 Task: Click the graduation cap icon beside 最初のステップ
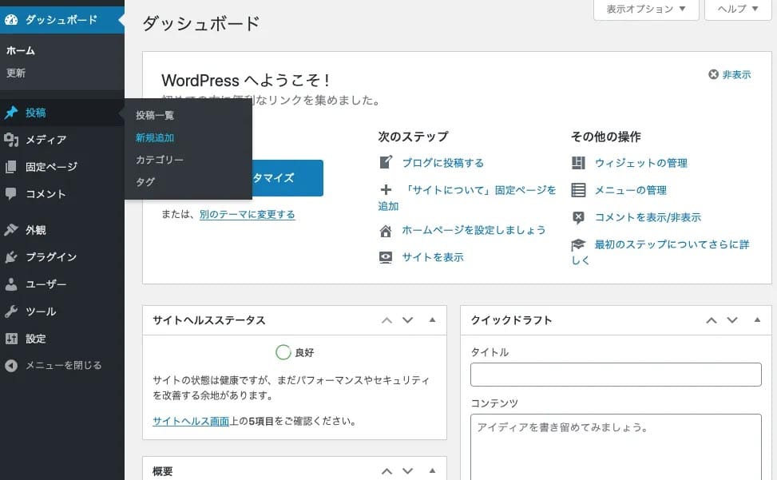578,244
